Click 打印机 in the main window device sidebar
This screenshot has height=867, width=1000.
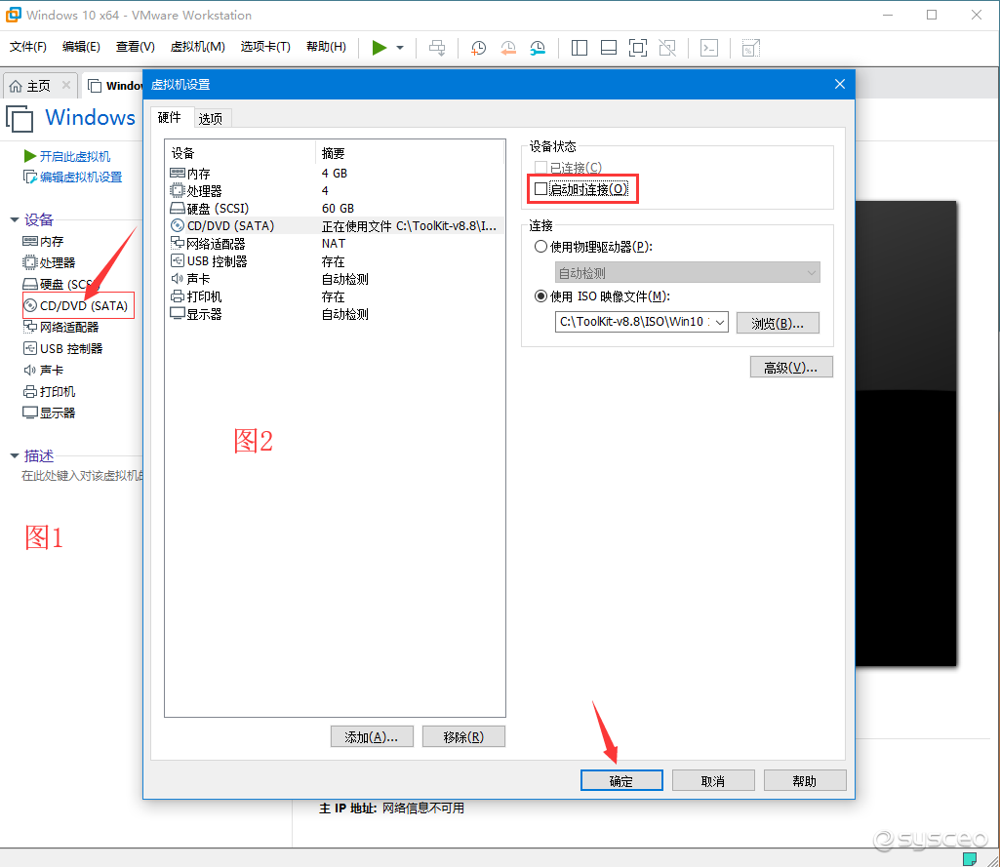click(x=49, y=391)
